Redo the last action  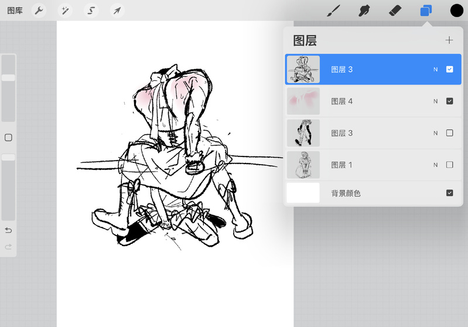click(8, 247)
